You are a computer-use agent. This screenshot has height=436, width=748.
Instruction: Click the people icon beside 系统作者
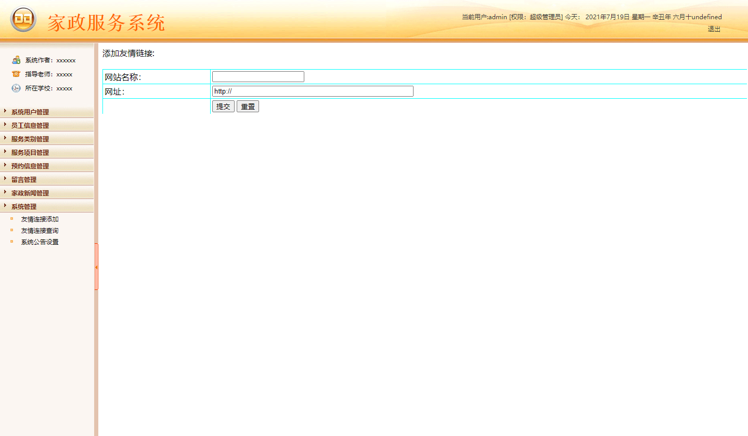click(x=16, y=60)
